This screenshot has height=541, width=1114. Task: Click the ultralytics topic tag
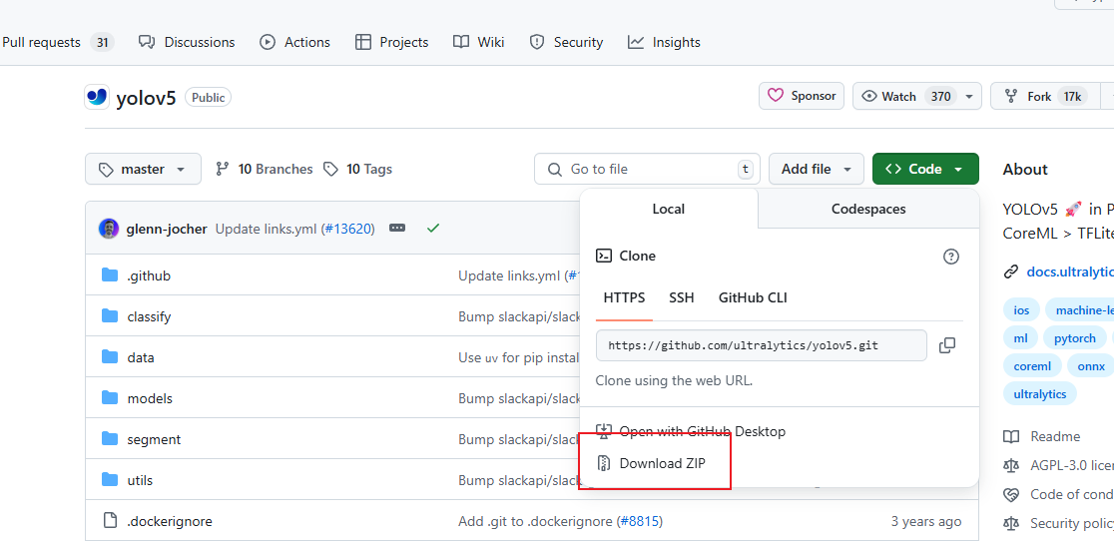coord(1040,394)
